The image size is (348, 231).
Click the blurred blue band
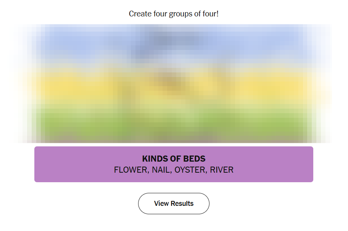(x=76, y=42)
